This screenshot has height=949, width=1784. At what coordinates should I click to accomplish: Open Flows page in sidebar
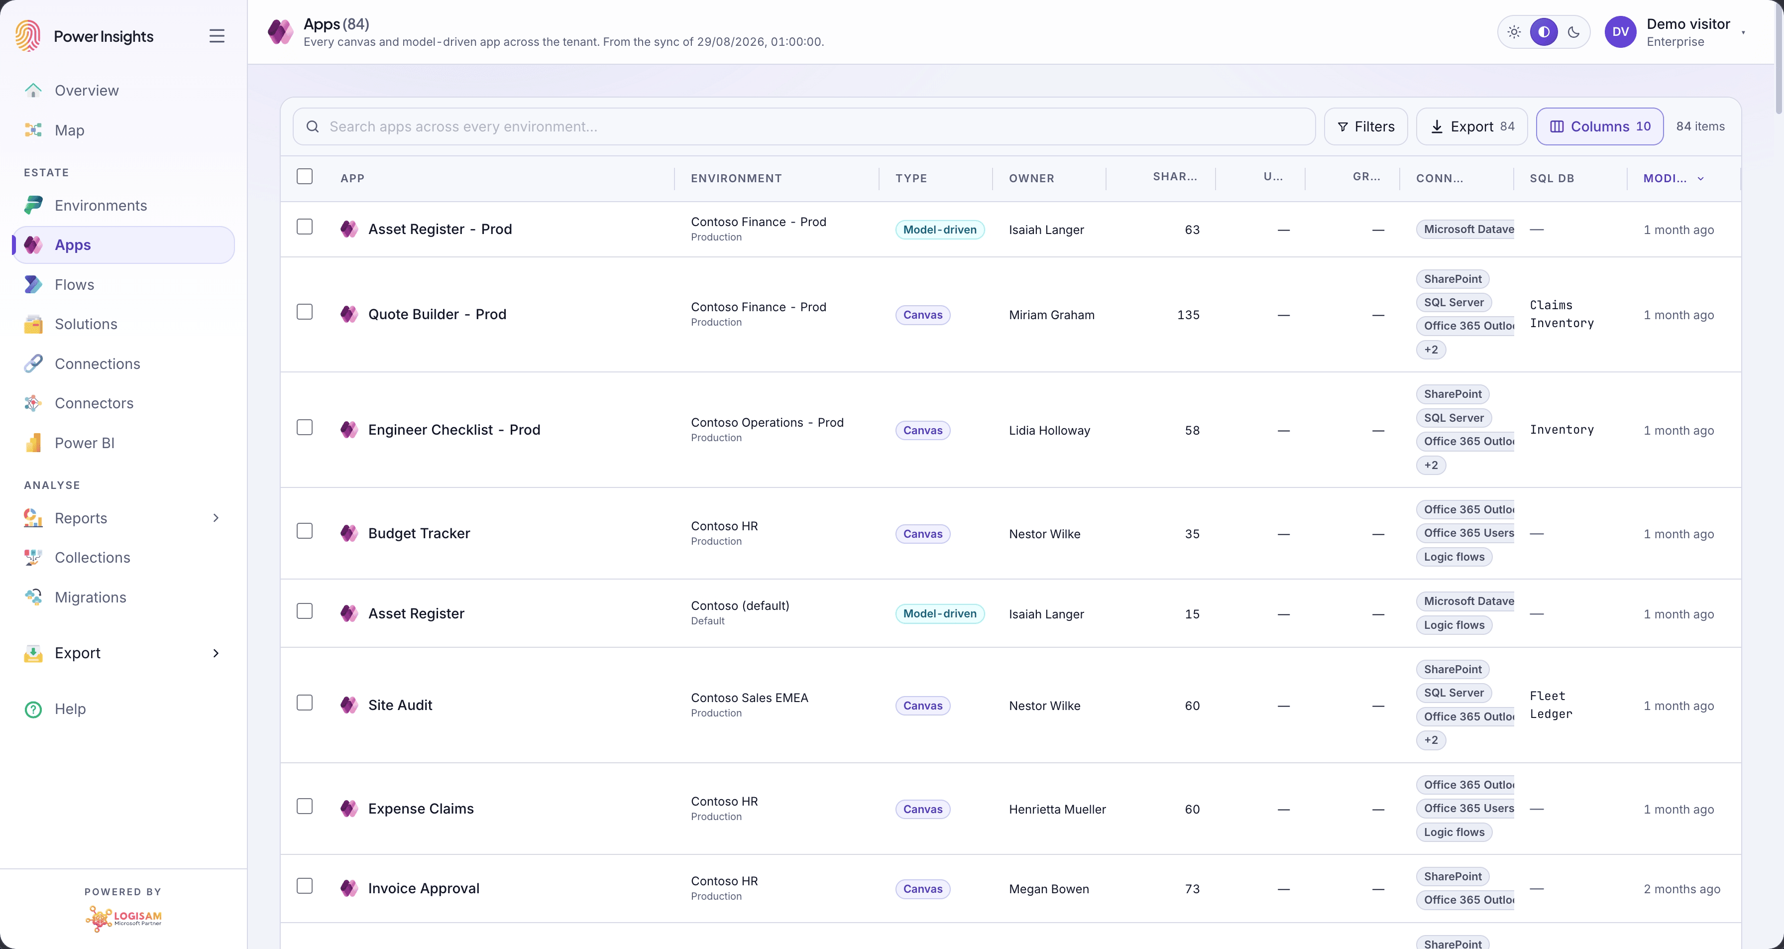click(x=123, y=285)
